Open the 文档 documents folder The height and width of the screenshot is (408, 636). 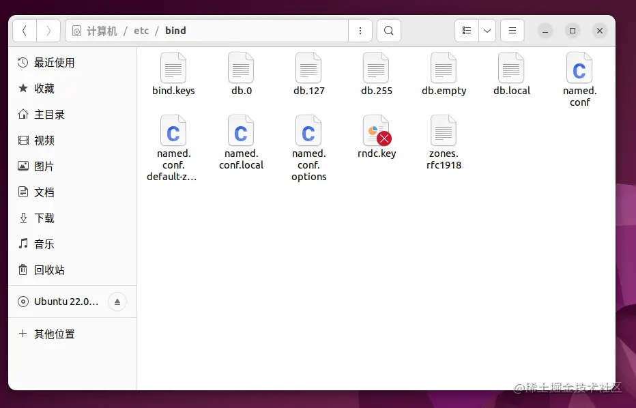click(72, 192)
